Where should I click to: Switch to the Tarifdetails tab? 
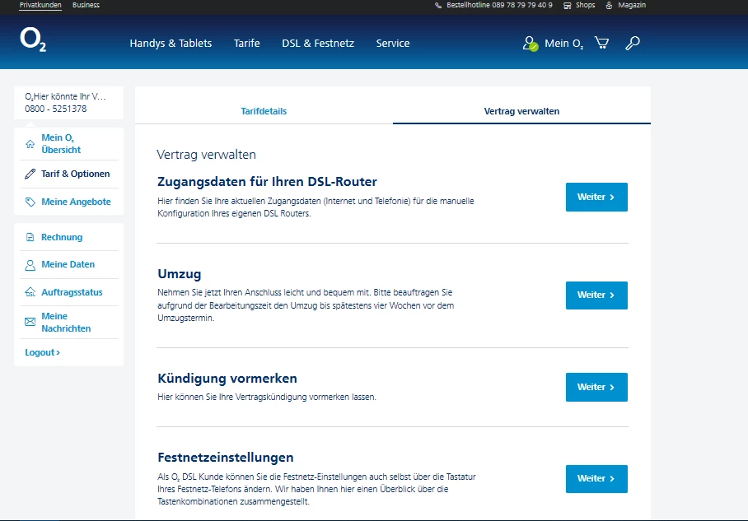click(x=264, y=112)
